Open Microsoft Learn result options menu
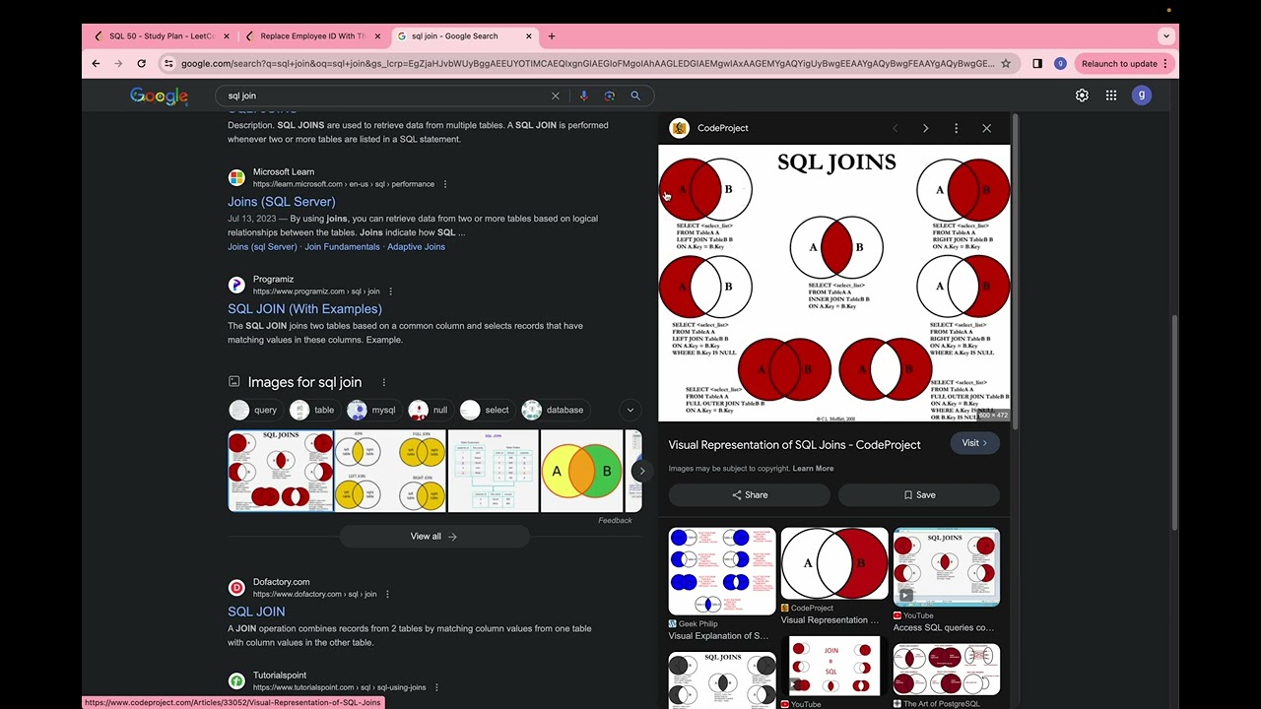This screenshot has height=709, width=1261. [444, 184]
